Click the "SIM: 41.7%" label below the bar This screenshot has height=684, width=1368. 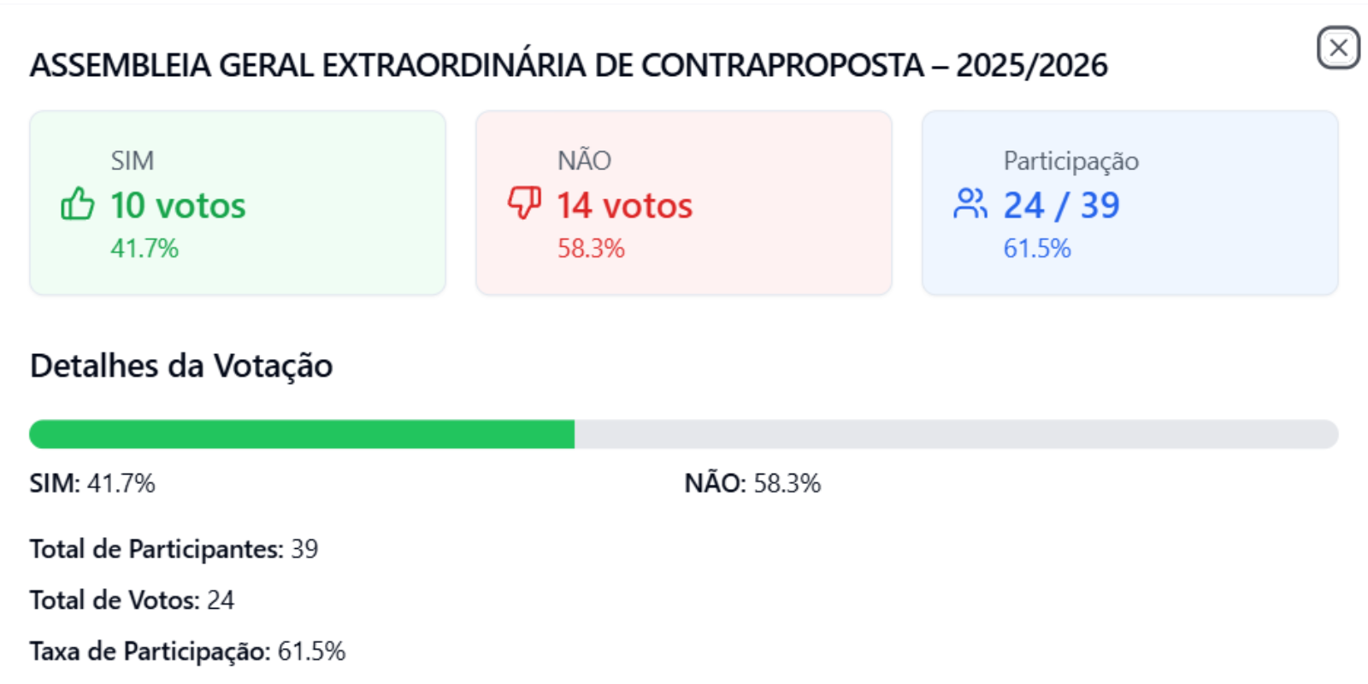(92, 483)
